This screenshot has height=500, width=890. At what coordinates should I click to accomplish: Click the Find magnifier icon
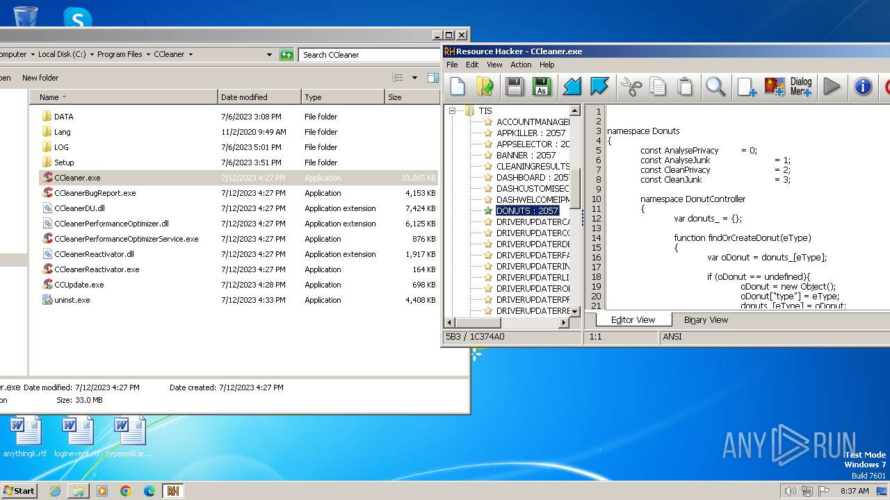(x=715, y=86)
